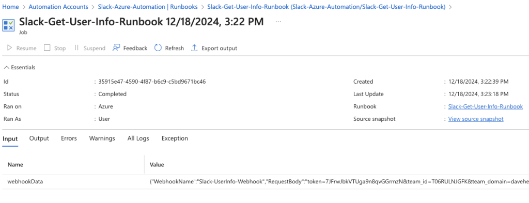Open the Exception tab
This screenshot has height=203, width=529.
coord(175,138)
